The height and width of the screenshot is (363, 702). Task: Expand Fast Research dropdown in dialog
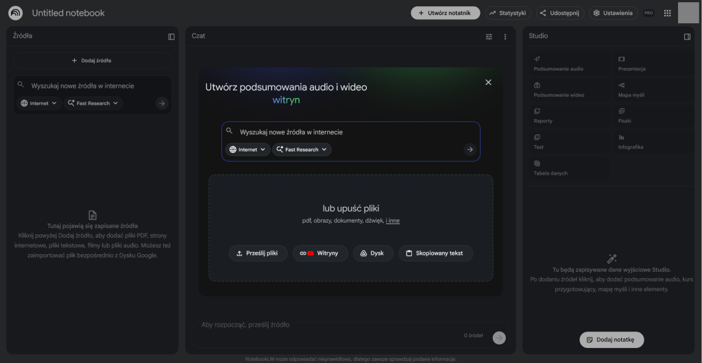click(x=302, y=149)
